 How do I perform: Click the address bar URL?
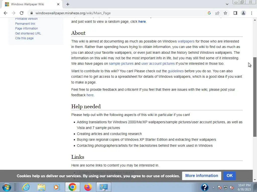[73, 13]
